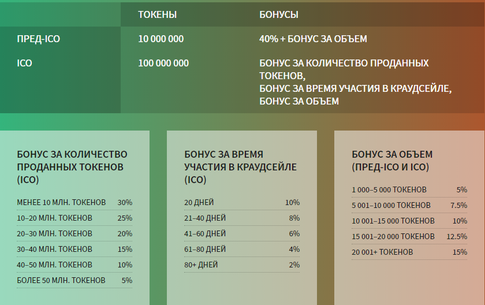The image size is (485, 305).
Task: Click card heading 'БОНУС ЗА ОБЪЕМ (ПРЕД-ICO И ICO)'
Action: 392,161
